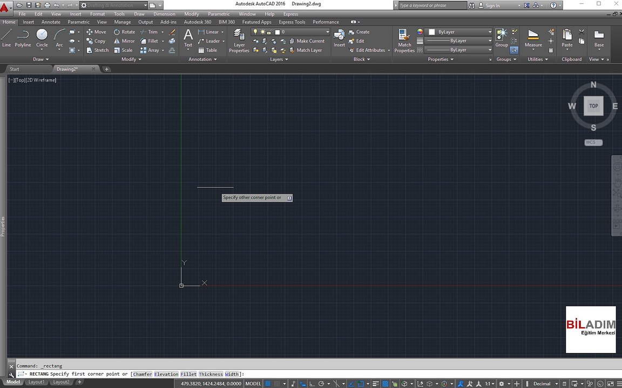Open the Dimension menu
The height and width of the screenshot is (388, 622).
coord(164,14)
